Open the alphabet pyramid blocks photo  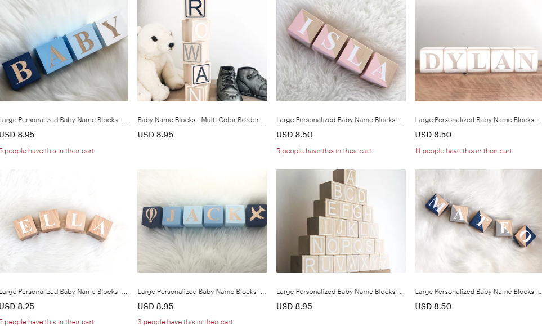pos(341,221)
